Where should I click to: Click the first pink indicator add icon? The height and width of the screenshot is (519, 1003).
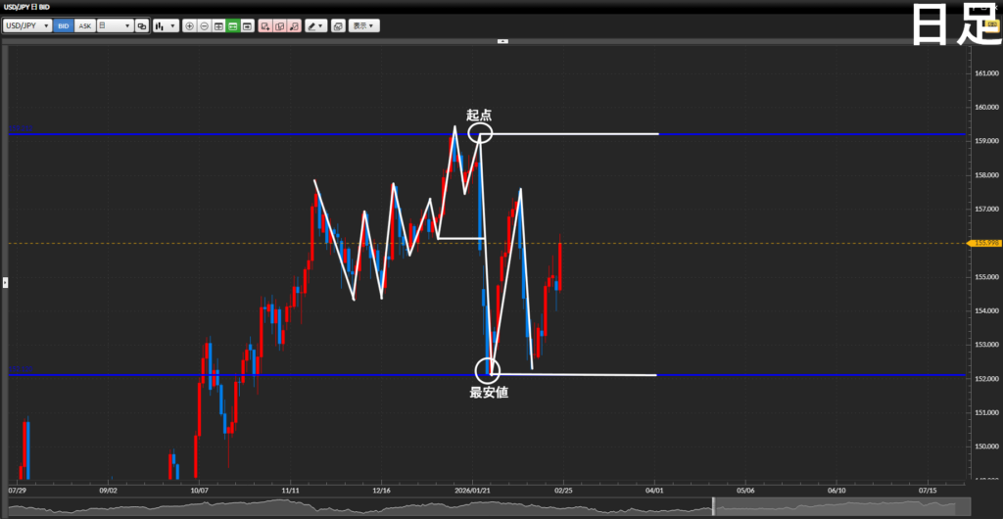(x=265, y=25)
